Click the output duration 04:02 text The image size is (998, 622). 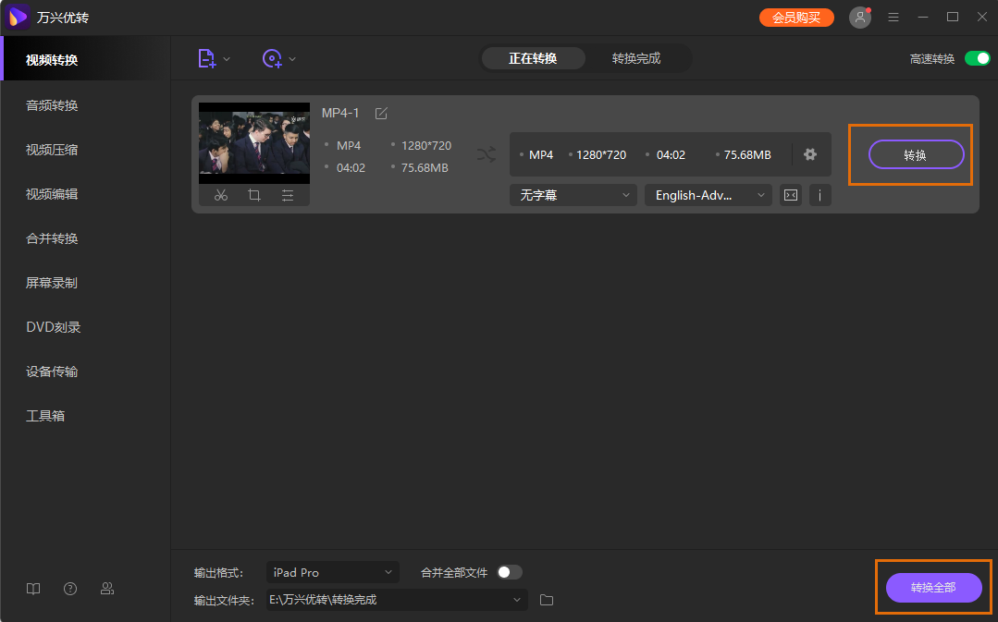671,154
